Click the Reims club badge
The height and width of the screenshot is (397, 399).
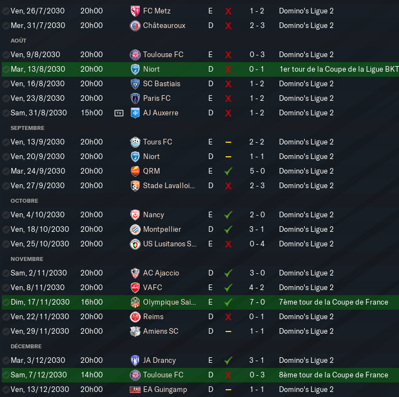(x=135, y=317)
